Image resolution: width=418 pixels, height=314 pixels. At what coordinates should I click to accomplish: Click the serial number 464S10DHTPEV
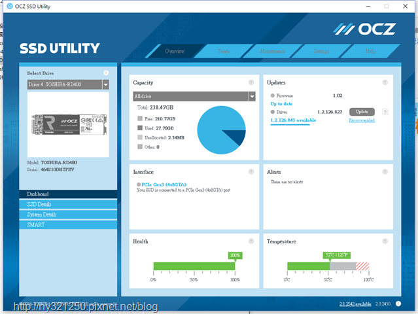(x=58, y=169)
